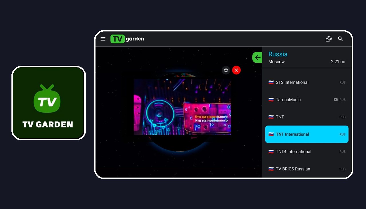
Task: Select TV BRICS Russian channel
Action: (x=307, y=169)
